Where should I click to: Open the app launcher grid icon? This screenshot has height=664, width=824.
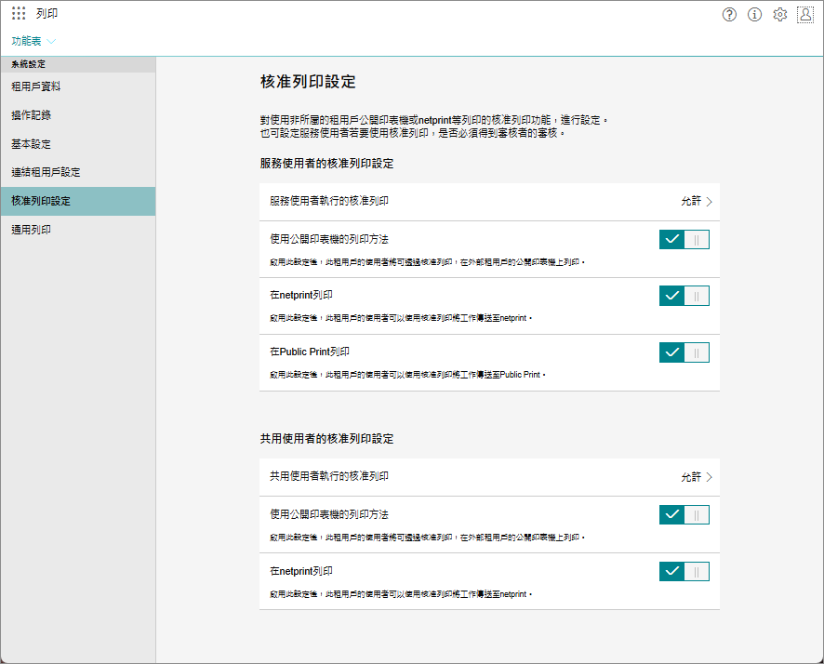click(x=19, y=14)
